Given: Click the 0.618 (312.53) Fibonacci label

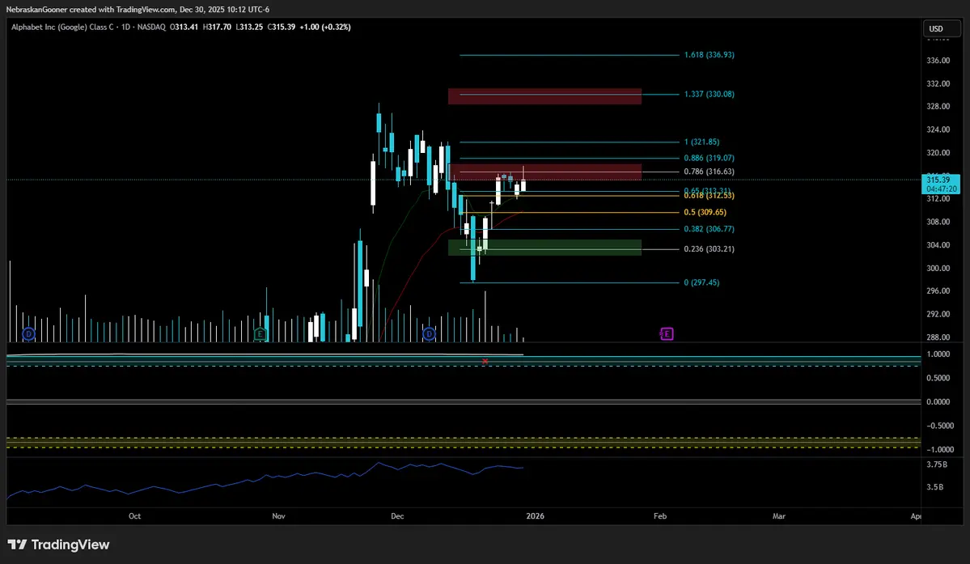Looking at the screenshot, I should (709, 196).
